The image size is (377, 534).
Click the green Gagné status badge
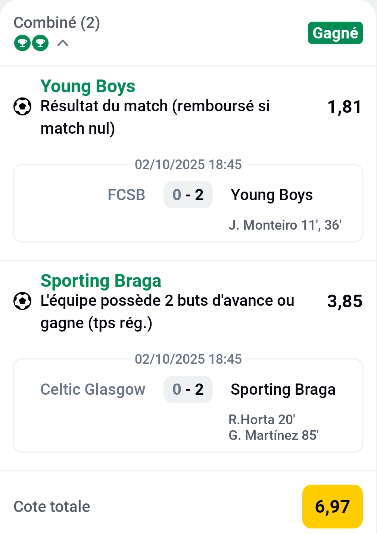pos(335,33)
